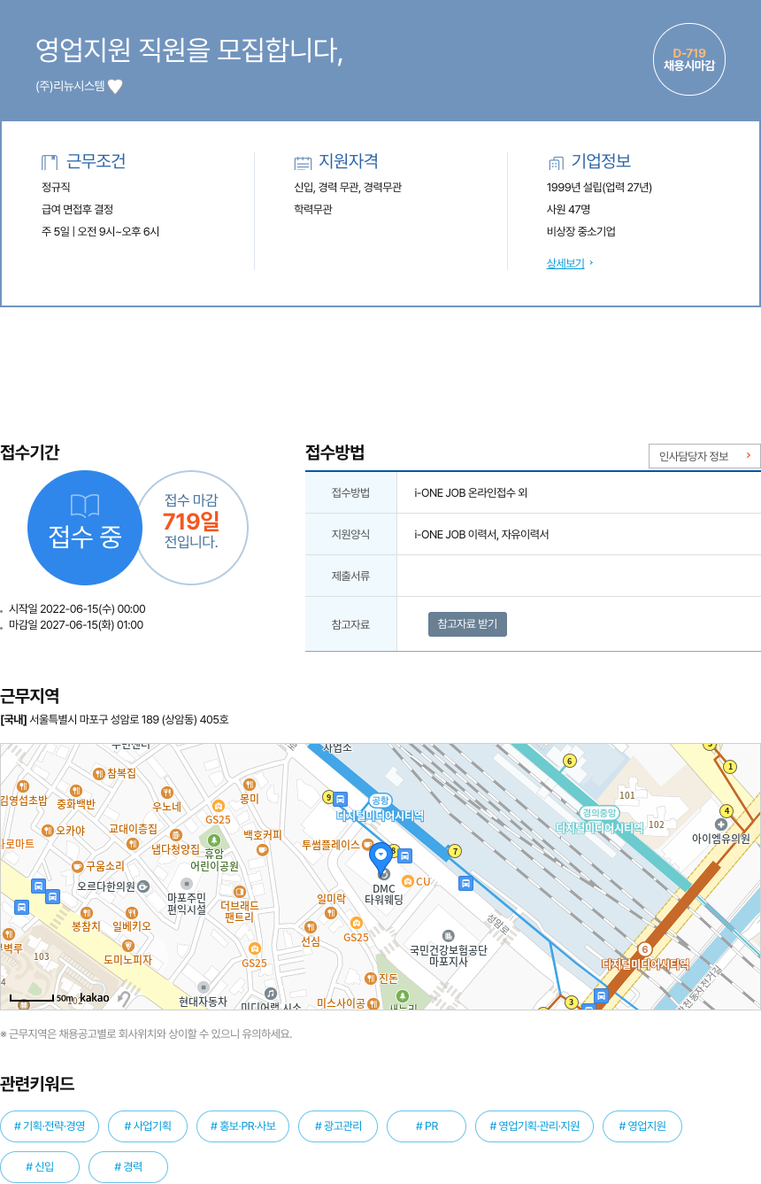This screenshot has width=761, height=1184.
Task: Select the 휴암 어린이공원 park marker
Action: click(x=213, y=840)
